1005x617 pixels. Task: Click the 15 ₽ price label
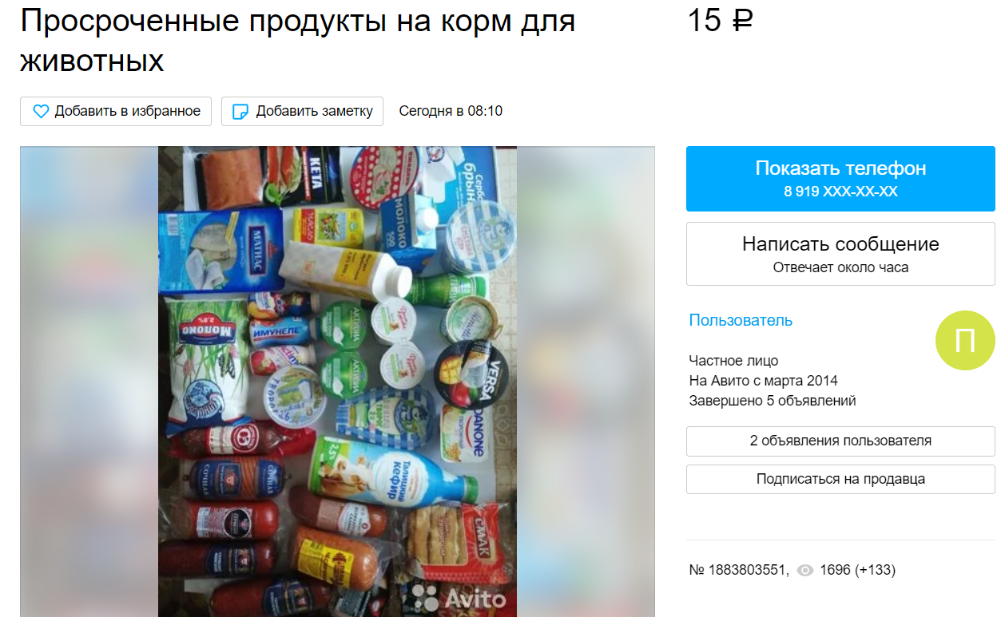tap(720, 22)
